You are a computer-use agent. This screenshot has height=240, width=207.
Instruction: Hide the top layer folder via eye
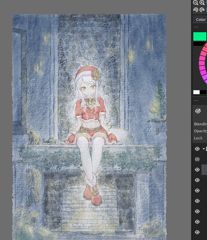click(x=197, y=149)
